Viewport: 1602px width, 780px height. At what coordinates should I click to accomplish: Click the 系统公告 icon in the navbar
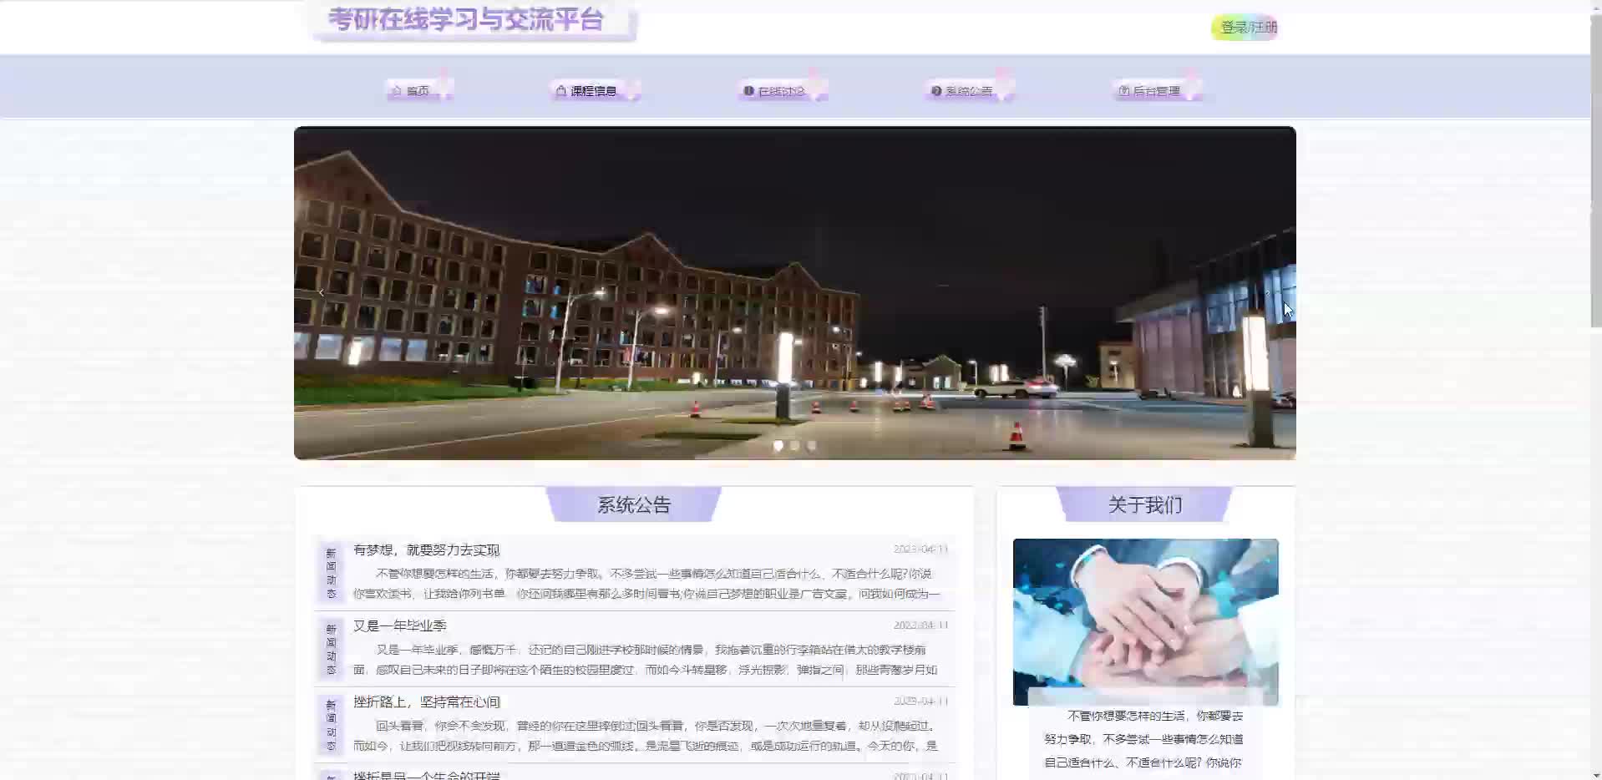pyautogui.click(x=936, y=91)
